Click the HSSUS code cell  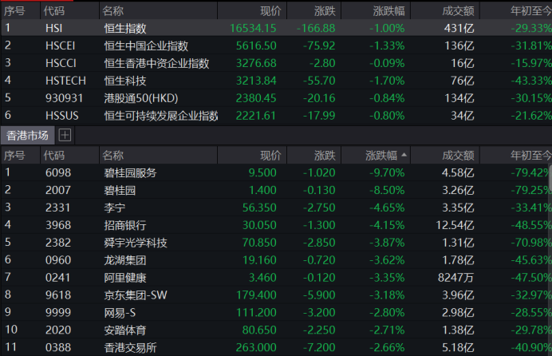click(x=62, y=116)
